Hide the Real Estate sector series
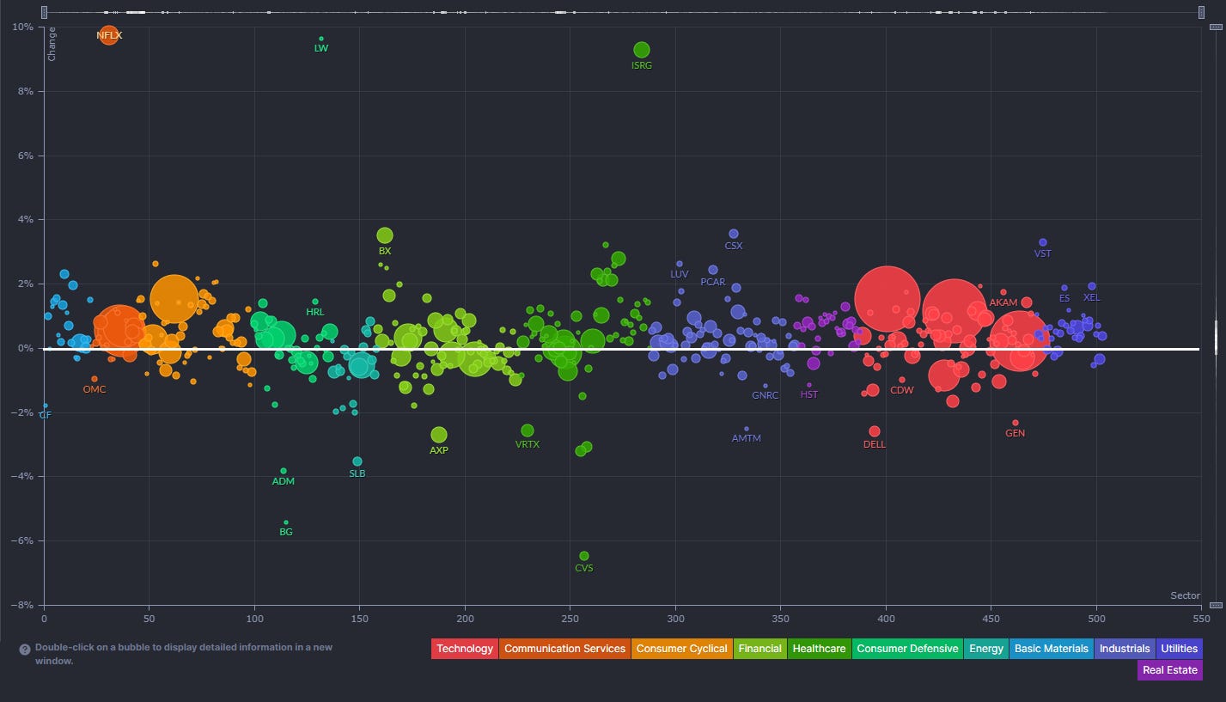 coord(1169,670)
